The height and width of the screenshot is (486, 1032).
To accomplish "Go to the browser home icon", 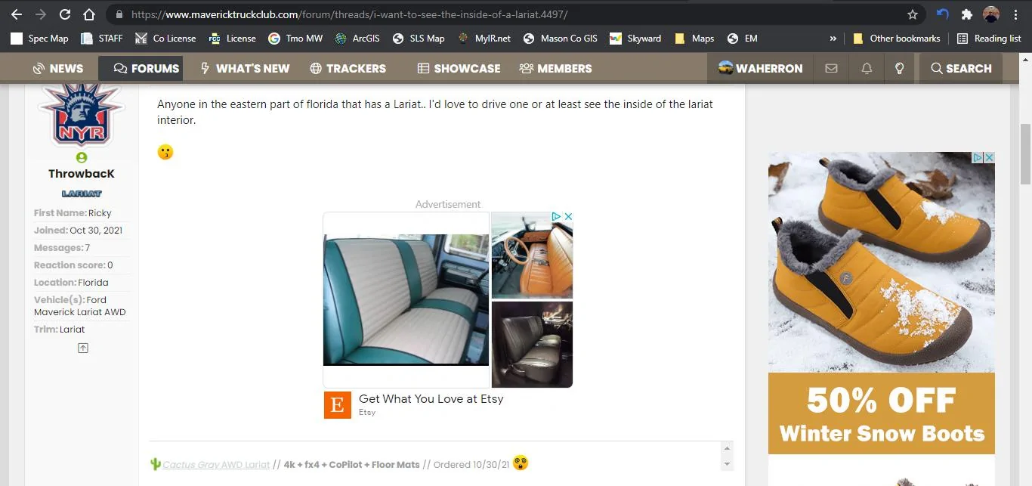I will 89,14.
